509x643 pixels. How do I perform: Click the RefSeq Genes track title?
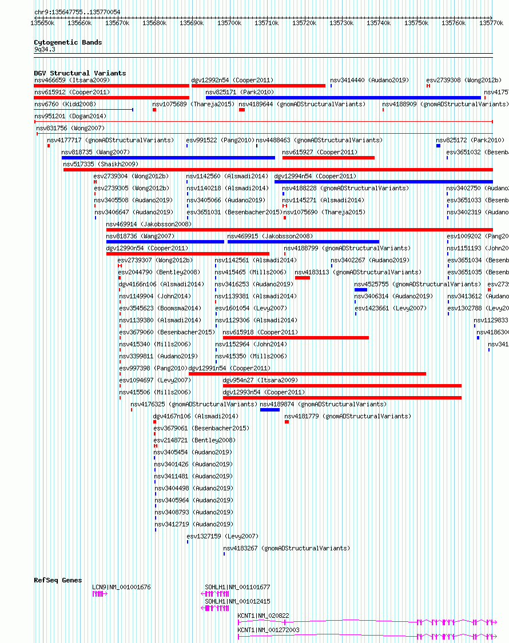[x=58, y=580]
